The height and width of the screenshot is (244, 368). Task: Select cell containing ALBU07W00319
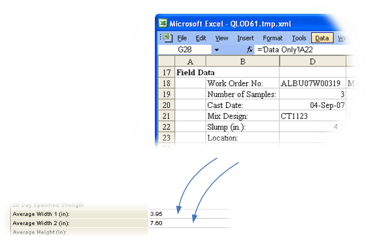pyautogui.click(x=312, y=84)
